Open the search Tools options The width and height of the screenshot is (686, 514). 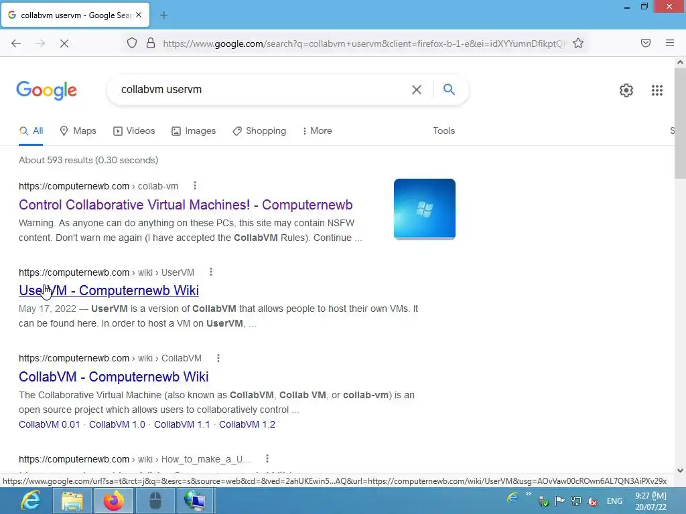point(443,131)
